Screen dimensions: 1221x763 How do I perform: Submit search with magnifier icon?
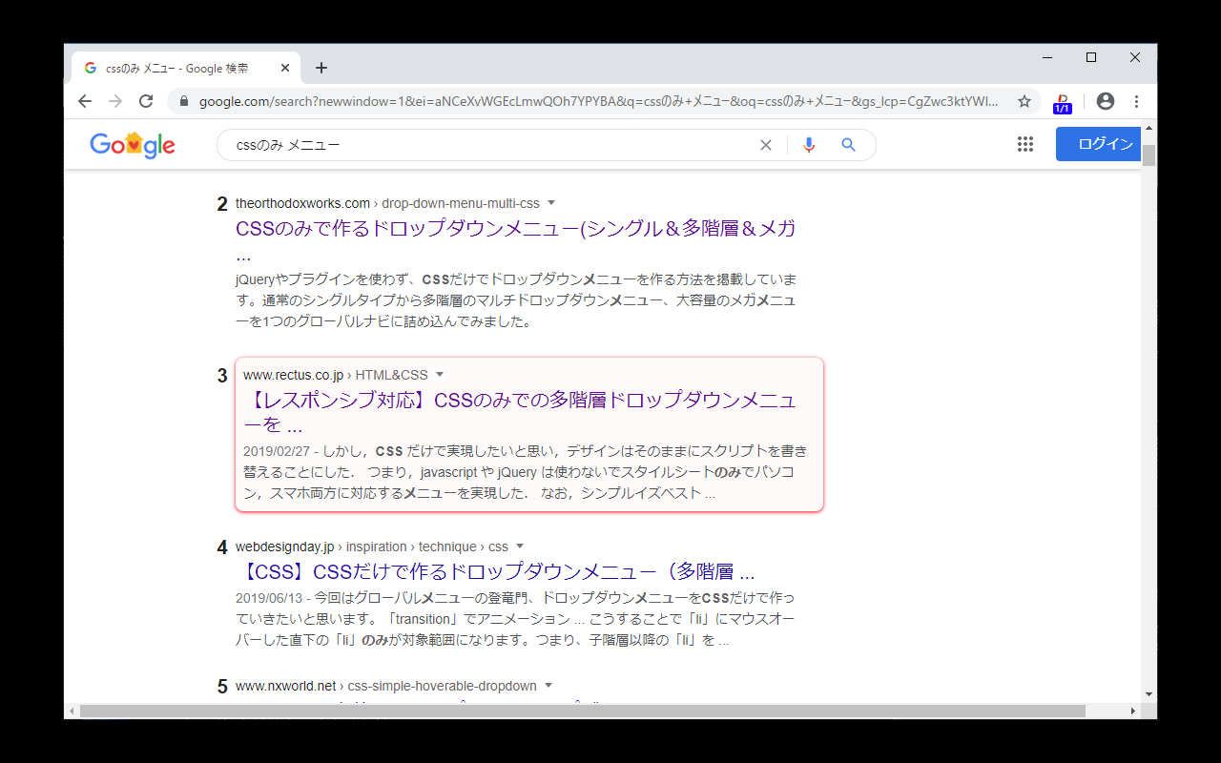pos(848,145)
